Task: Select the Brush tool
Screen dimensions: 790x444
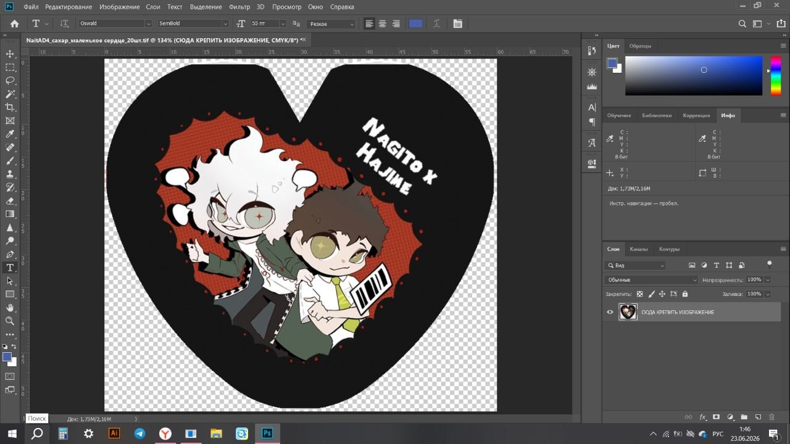Action: click(x=10, y=161)
